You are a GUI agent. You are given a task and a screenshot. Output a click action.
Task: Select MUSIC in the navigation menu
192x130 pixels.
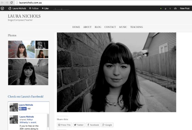(x=123, y=27)
